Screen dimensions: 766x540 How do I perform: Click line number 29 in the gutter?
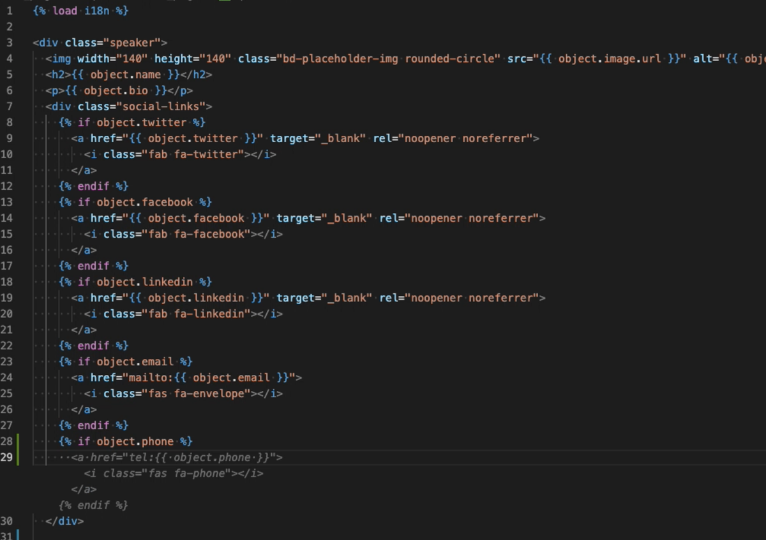(x=6, y=457)
